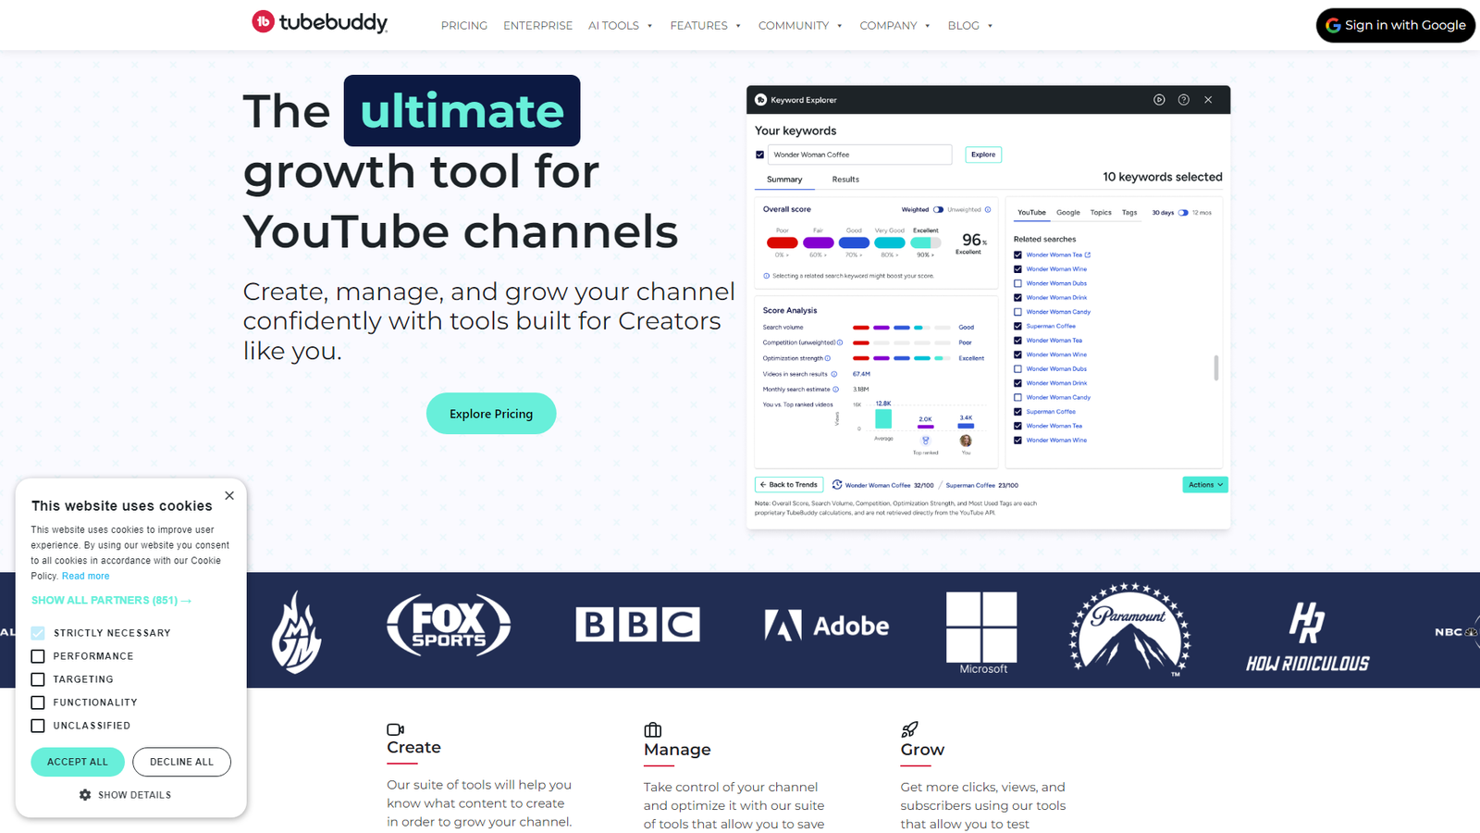Check the Functionality cookies checkbox
The image size is (1480, 833).
pos(38,702)
